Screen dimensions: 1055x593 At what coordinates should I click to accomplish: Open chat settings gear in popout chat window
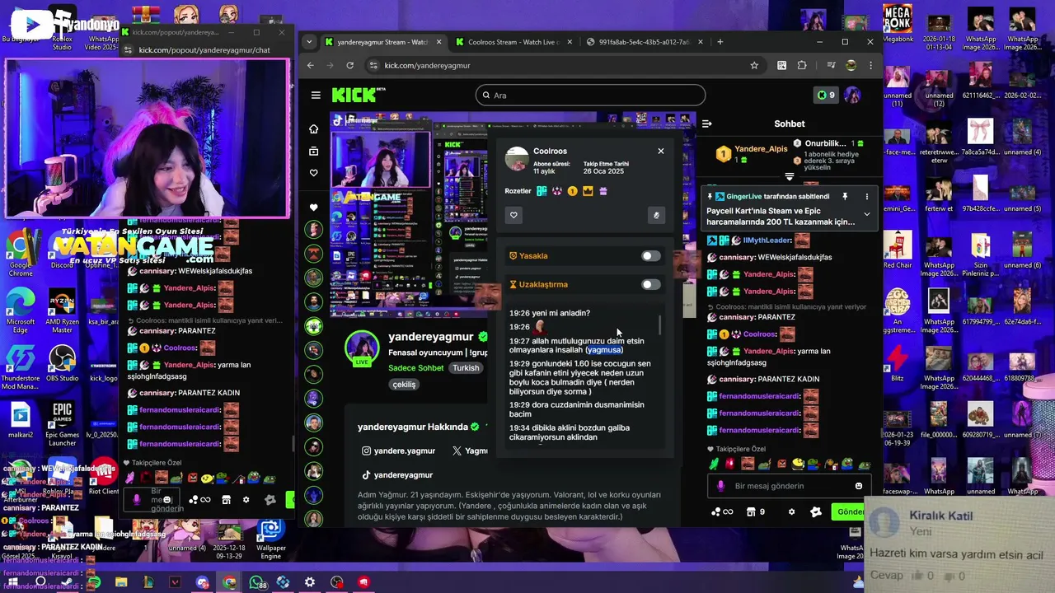pos(246,499)
